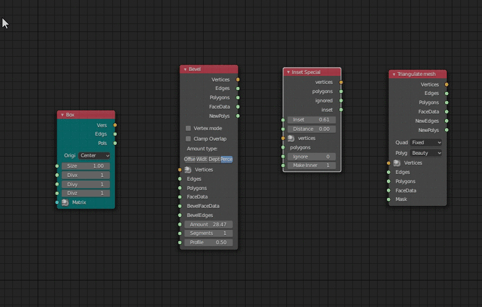Image resolution: width=482 pixels, height=307 pixels.
Task: Click the Bevel Vertices output socket
Action: tap(238, 80)
